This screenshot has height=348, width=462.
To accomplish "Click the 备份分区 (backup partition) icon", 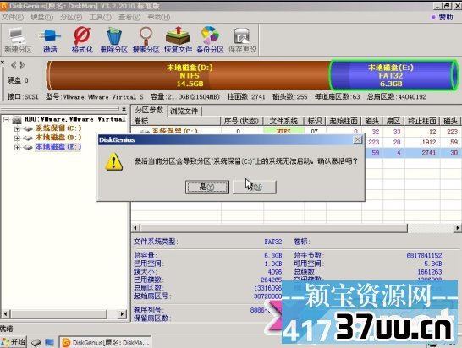I will point(210,40).
